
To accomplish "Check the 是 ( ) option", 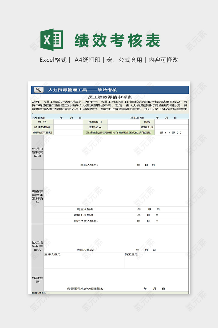I will coord(165,133).
